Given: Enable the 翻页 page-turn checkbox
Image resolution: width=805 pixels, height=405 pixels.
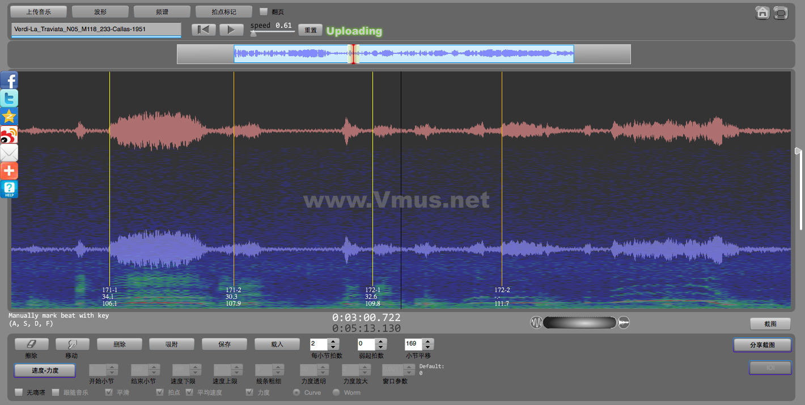Looking at the screenshot, I should tap(264, 11).
